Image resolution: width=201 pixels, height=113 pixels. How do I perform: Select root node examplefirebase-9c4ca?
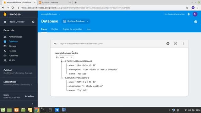[66, 53]
